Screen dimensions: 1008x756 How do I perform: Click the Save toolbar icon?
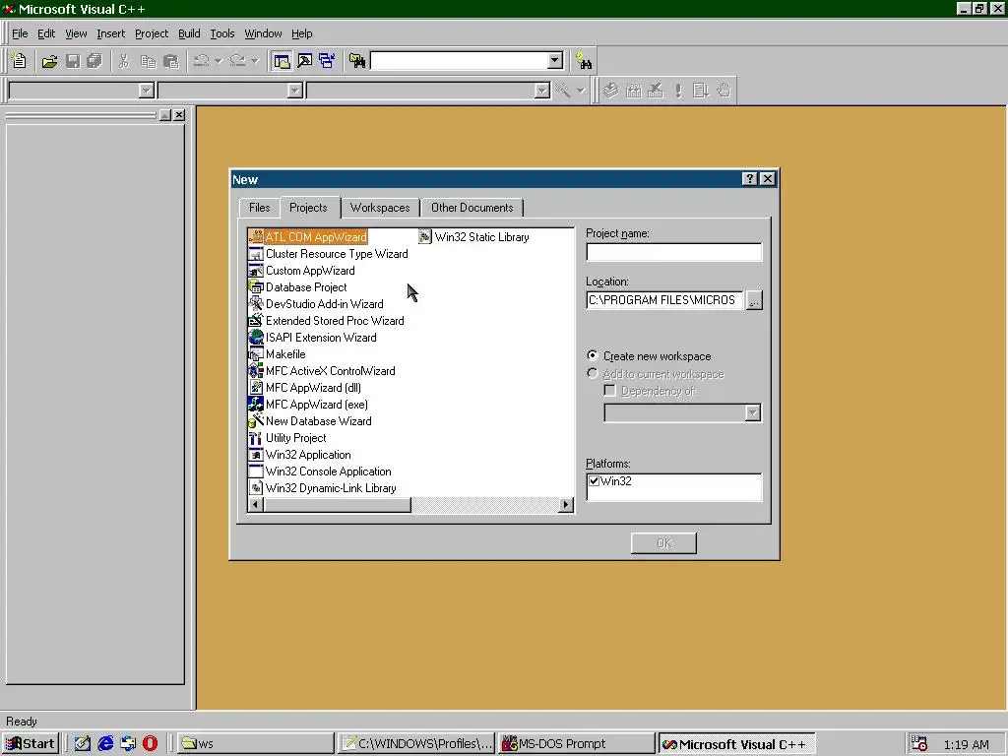(73, 61)
